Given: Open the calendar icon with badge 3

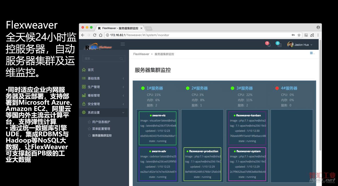Looking at the screenshot, I should (x=279, y=45).
